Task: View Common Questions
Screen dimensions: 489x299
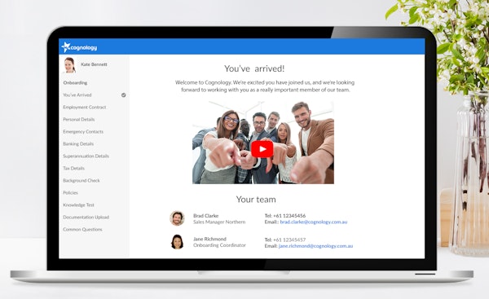Action: coord(82,230)
